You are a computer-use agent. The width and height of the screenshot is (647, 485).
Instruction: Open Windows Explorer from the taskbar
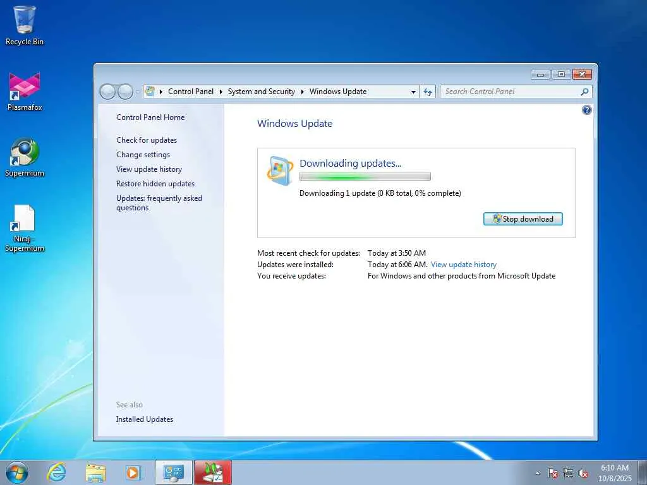click(95, 472)
